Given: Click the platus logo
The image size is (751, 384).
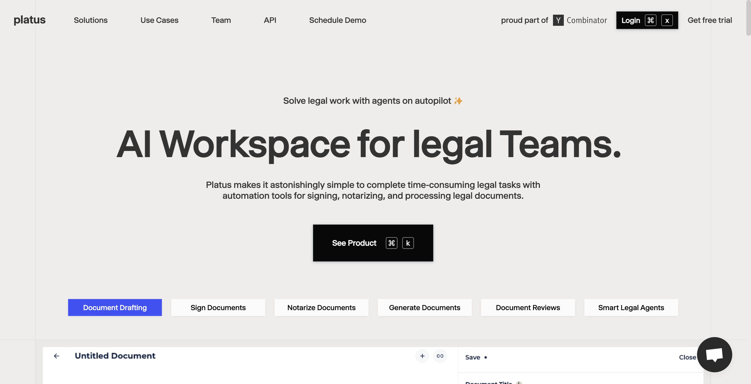Looking at the screenshot, I should [x=30, y=20].
